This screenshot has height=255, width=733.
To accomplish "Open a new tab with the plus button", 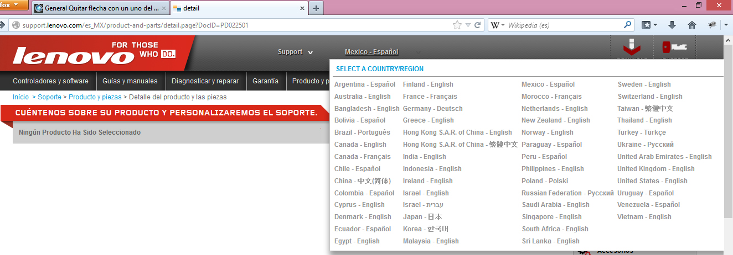I will click(316, 8).
